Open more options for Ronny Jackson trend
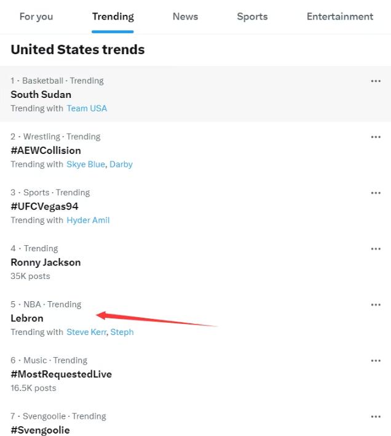This screenshot has height=436, width=391. click(x=376, y=249)
